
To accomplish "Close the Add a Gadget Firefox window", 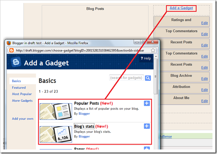I will [x=152, y=42].
